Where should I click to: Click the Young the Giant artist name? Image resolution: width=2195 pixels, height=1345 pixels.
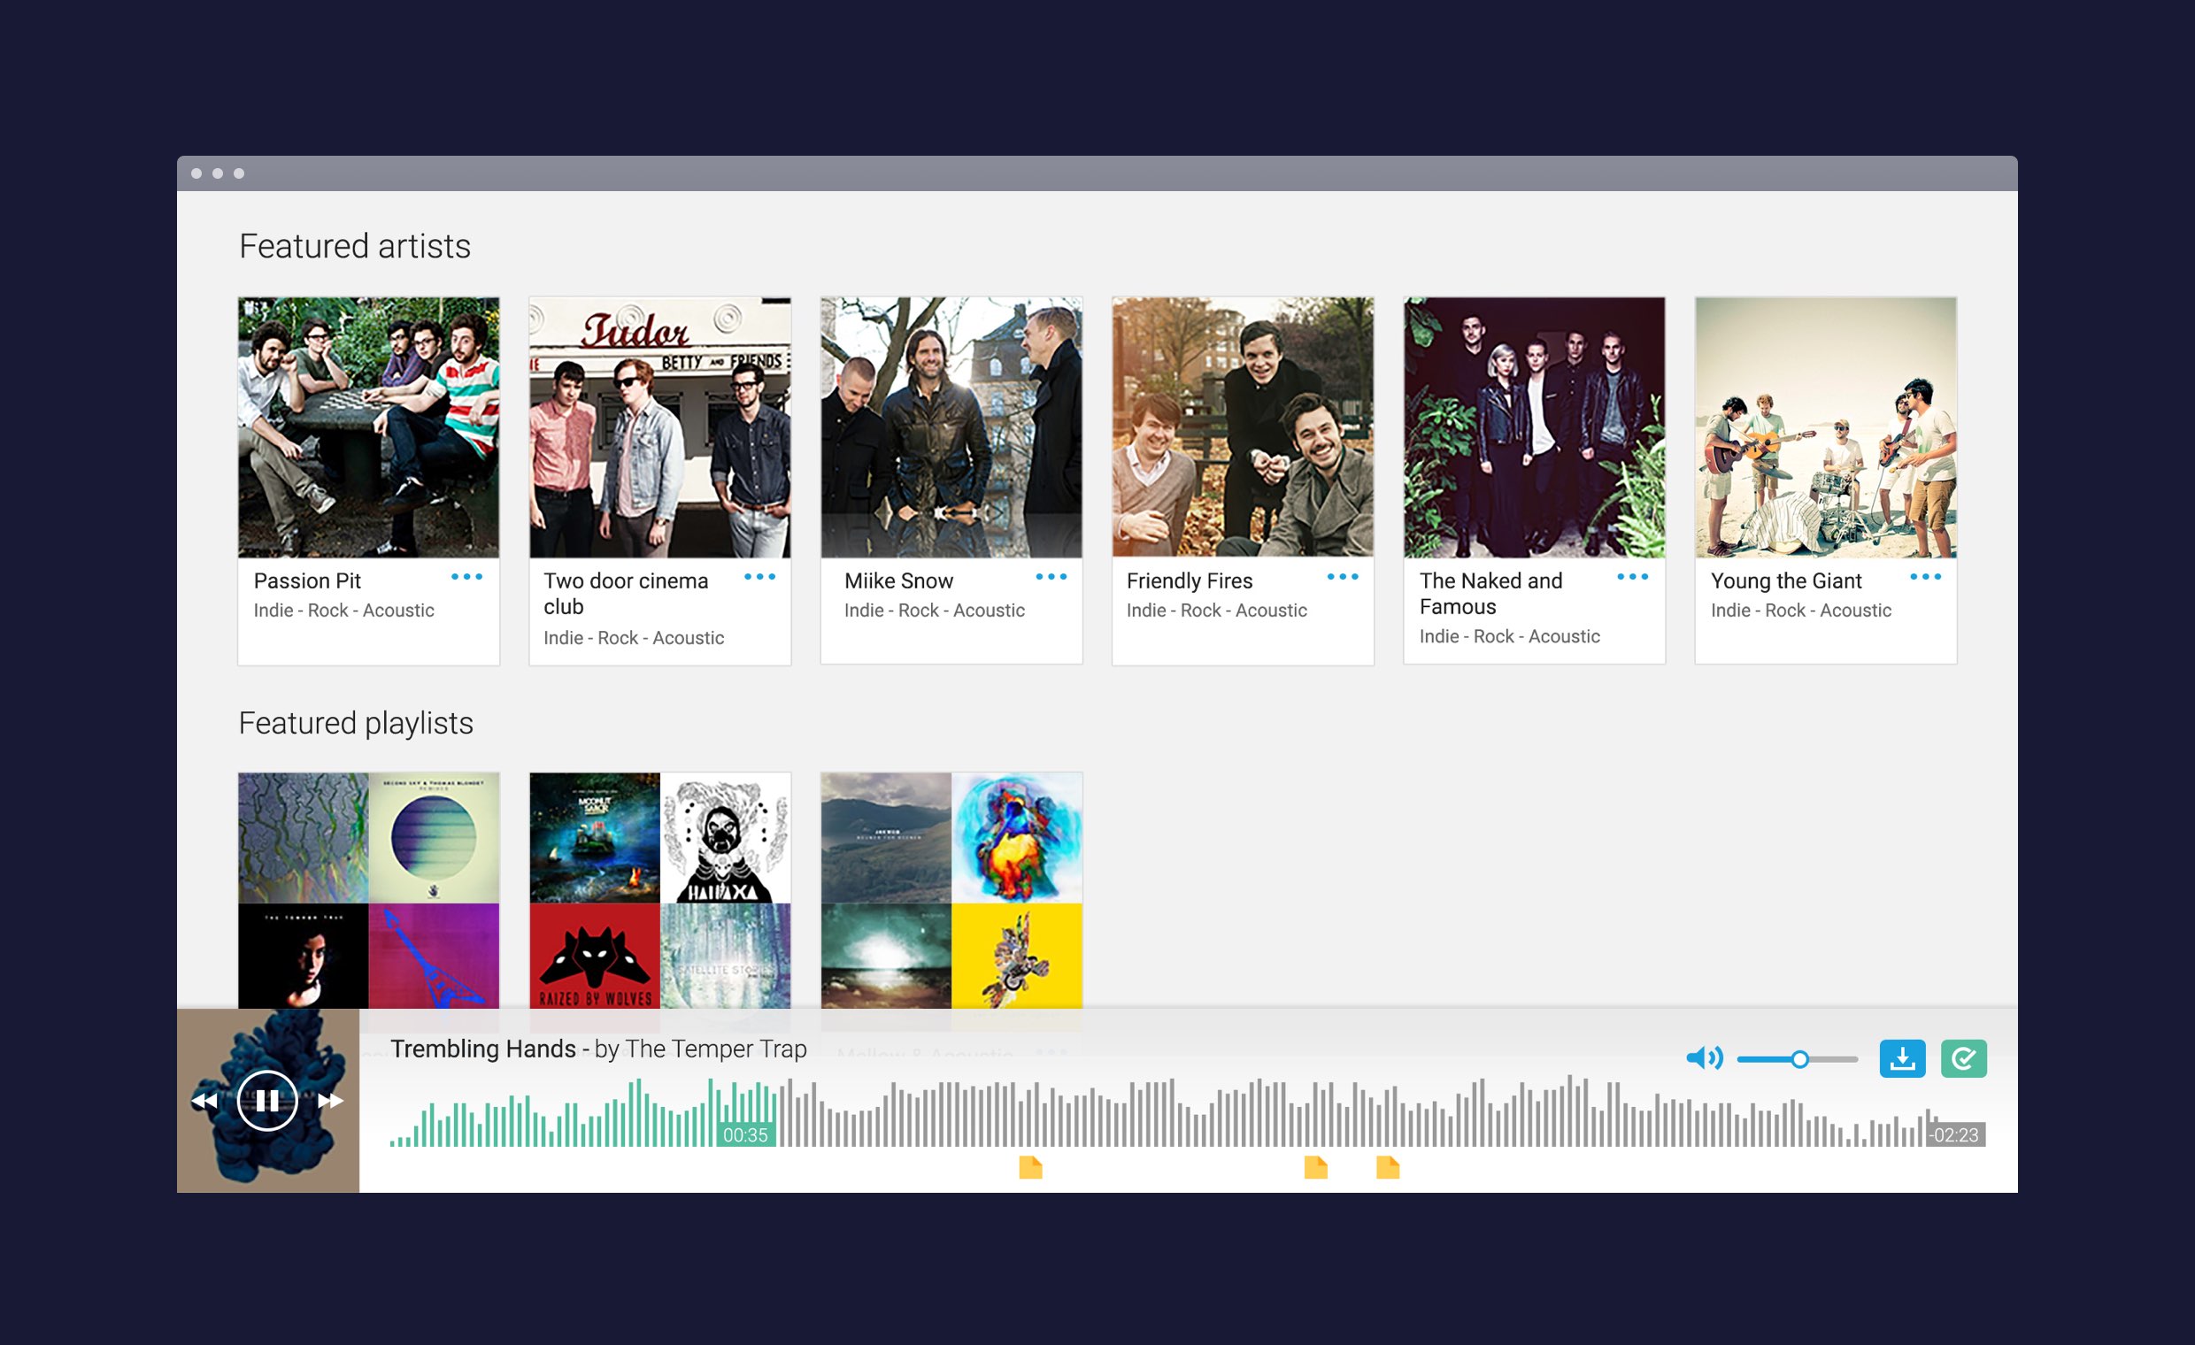(x=1785, y=580)
